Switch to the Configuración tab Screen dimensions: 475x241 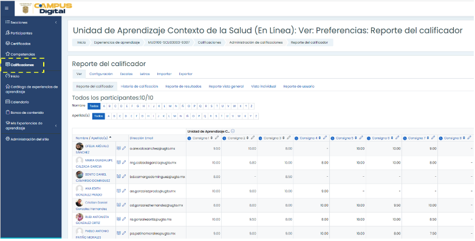pyautogui.click(x=101, y=74)
